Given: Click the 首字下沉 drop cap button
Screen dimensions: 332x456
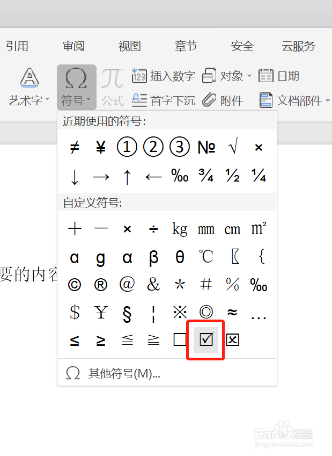Looking at the screenshot, I should tap(163, 100).
